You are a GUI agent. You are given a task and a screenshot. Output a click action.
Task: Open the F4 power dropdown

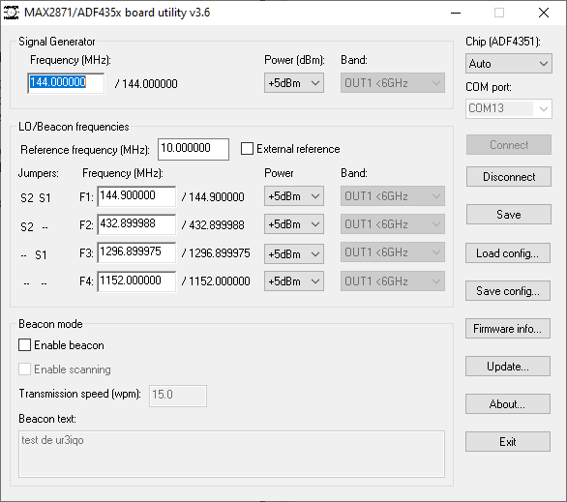coord(293,281)
